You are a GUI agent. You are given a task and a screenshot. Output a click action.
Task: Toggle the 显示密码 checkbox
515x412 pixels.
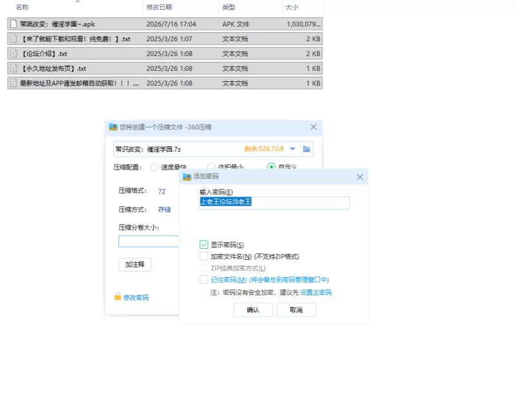click(203, 244)
